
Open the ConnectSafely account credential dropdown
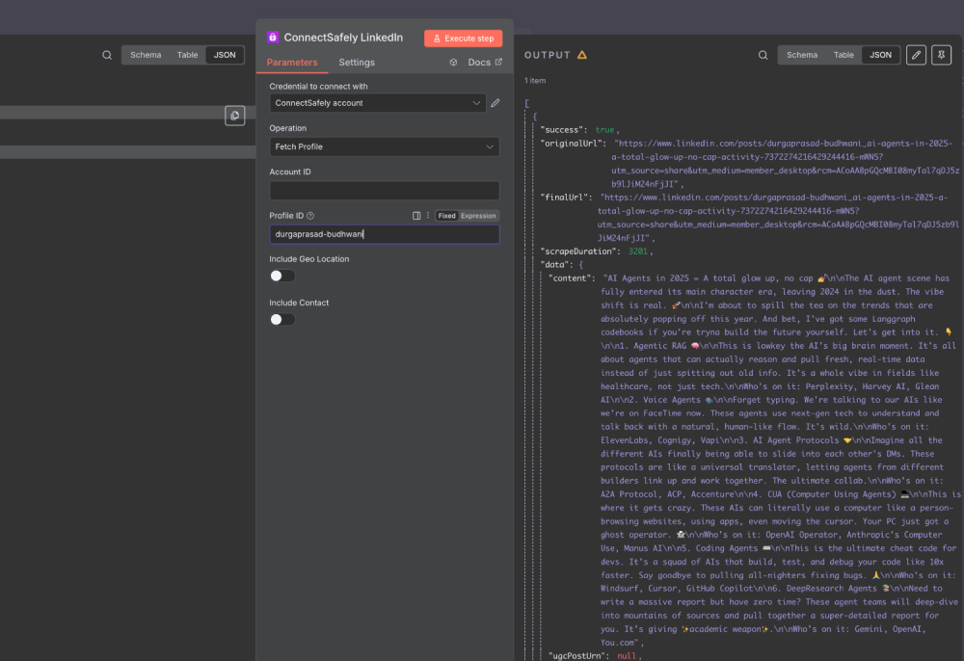tap(375, 102)
